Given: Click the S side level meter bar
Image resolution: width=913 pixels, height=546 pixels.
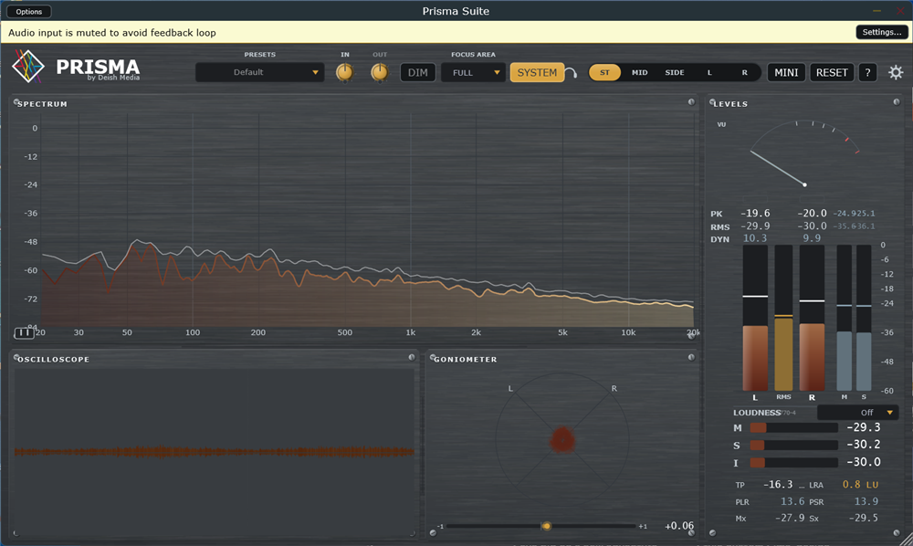Looking at the screenshot, I should [864, 318].
